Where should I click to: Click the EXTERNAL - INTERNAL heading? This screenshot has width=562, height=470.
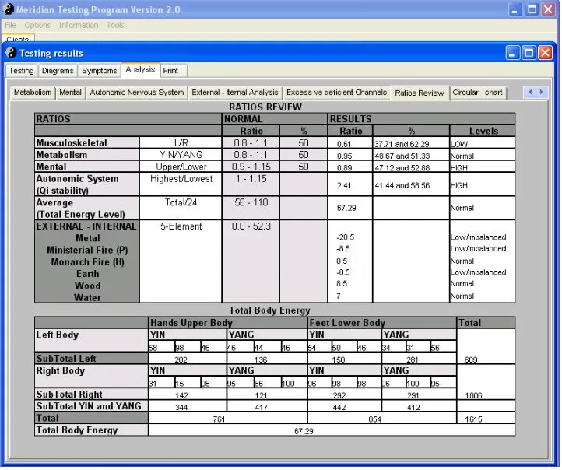tap(86, 226)
